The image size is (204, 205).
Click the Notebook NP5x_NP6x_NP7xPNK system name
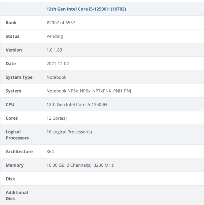pyautogui.click(x=89, y=91)
